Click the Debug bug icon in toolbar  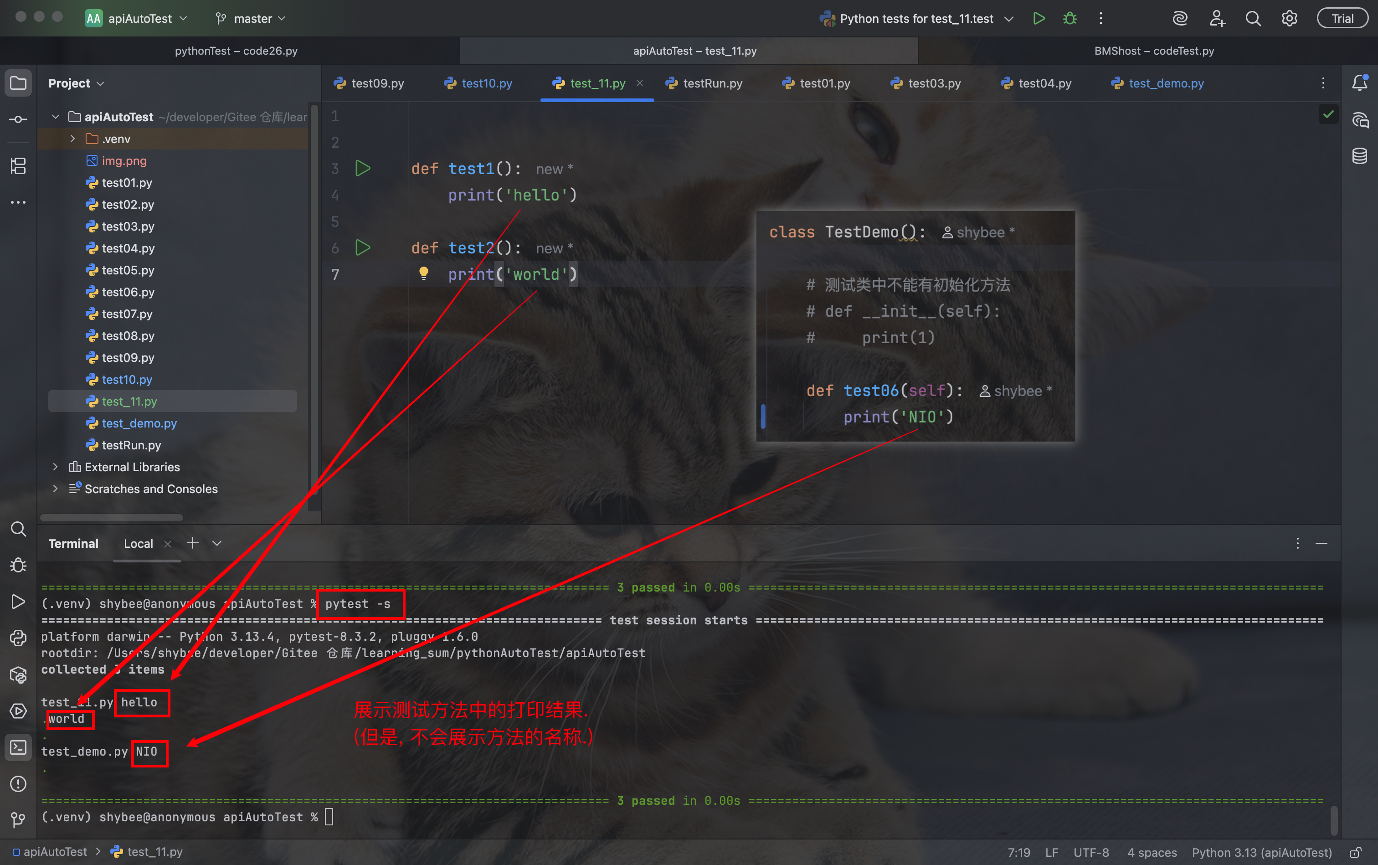tap(1069, 18)
